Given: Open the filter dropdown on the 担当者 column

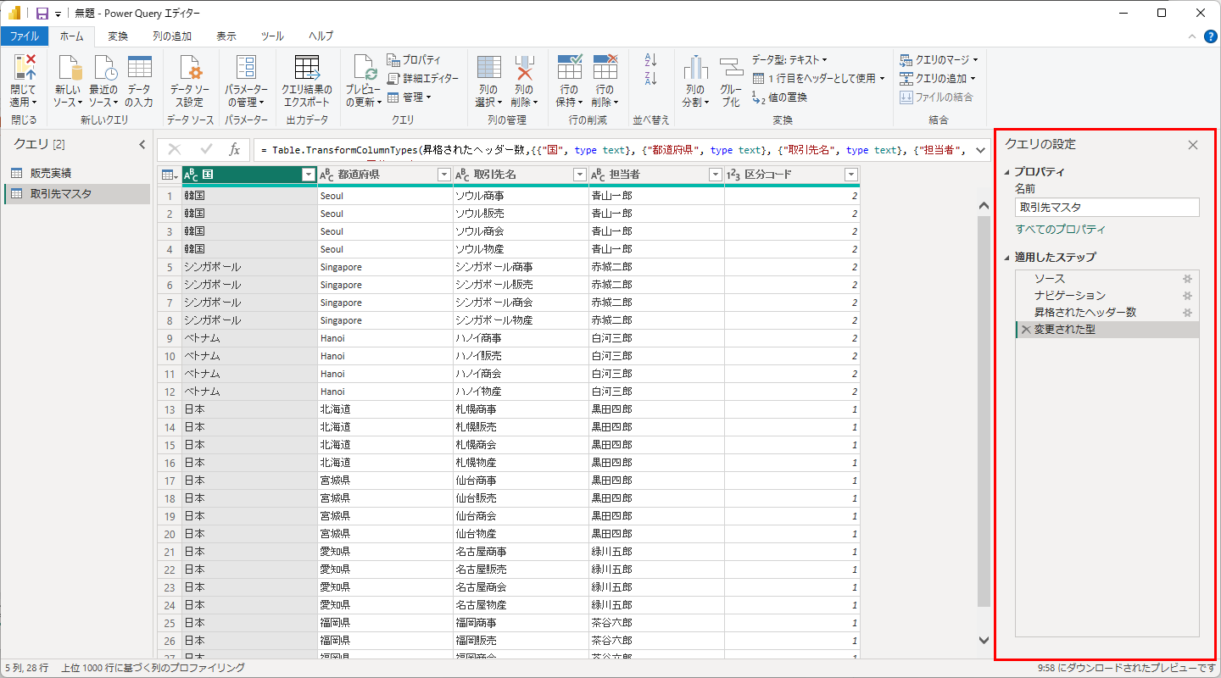Looking at the screenshot, I should (x=716, y=175).
